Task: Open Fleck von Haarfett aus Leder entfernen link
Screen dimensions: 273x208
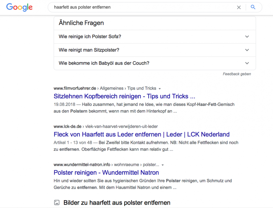Action: click(141, 134)
